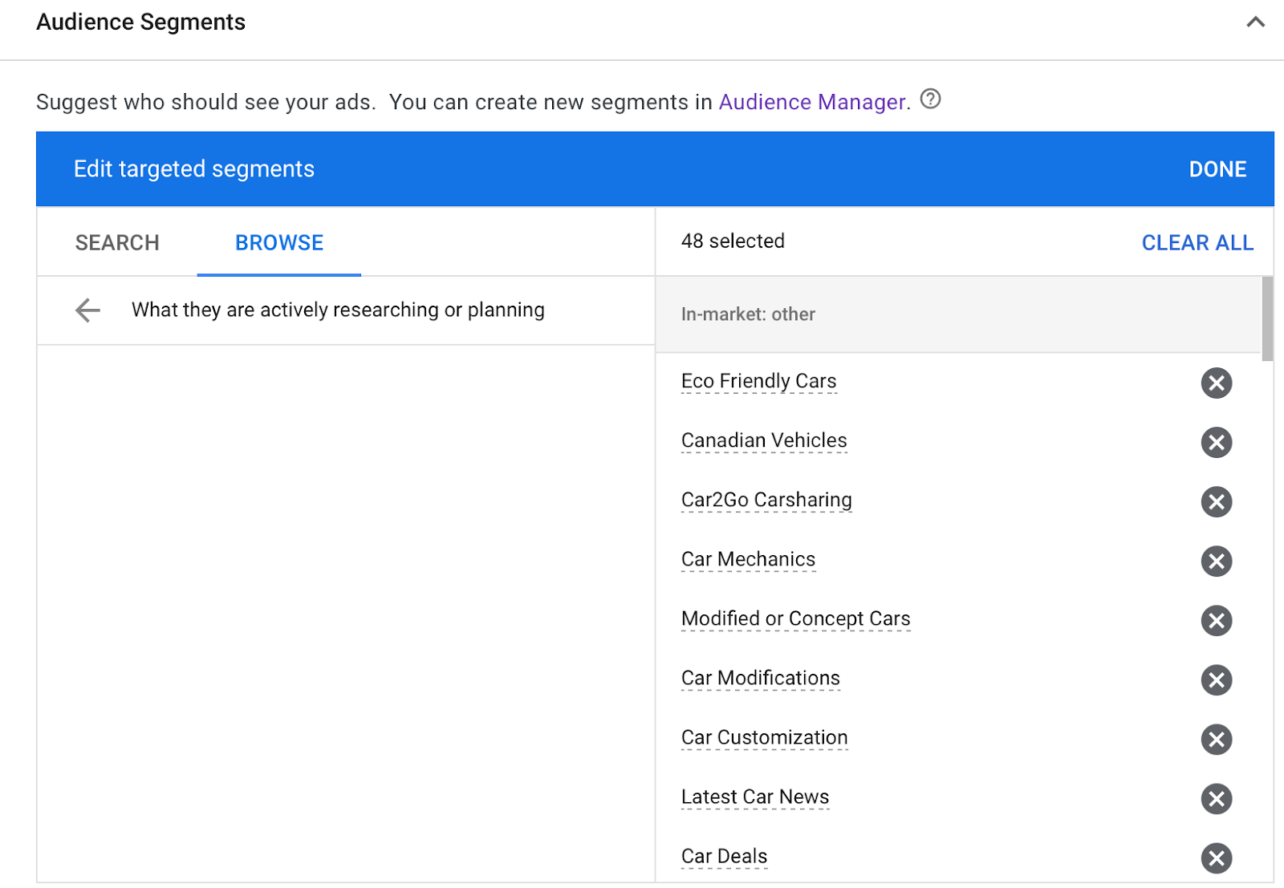Image resolution: width=1284 pixels, height=888 pixels.
Task: Open the Audience Manager link
Action: (812, 102)
